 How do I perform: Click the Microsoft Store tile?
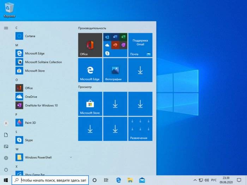point(90,104)
